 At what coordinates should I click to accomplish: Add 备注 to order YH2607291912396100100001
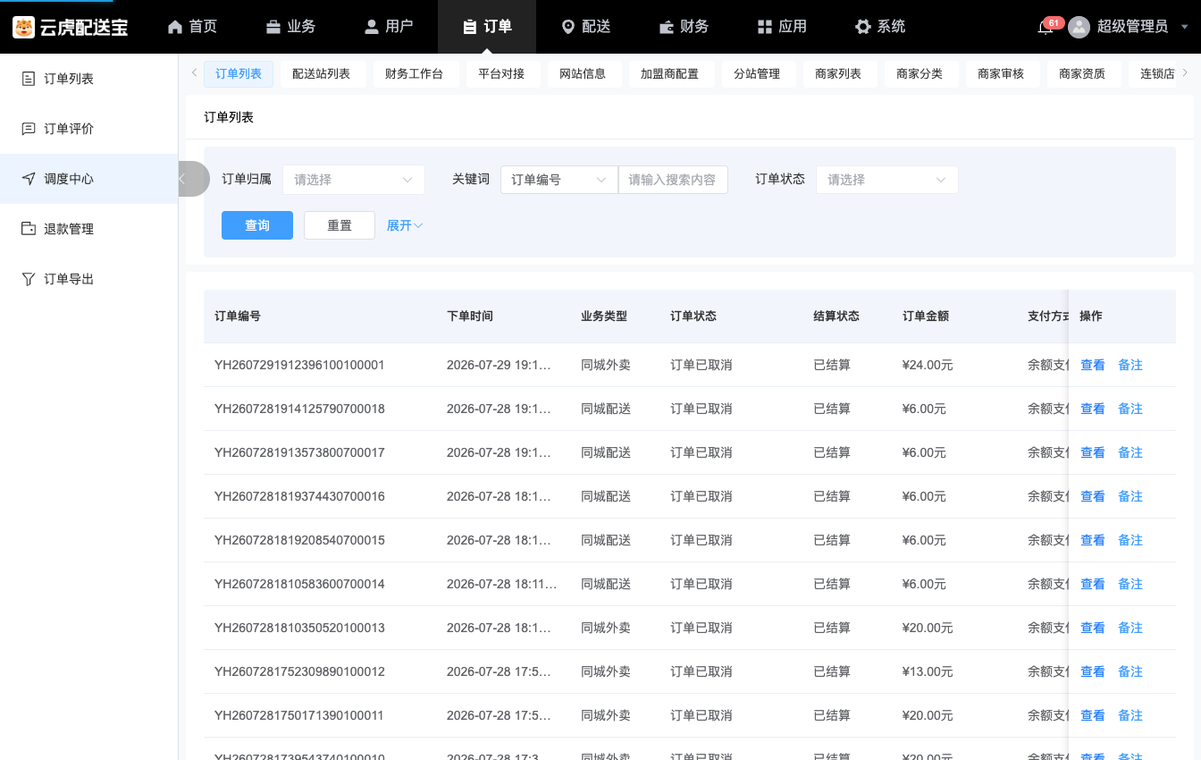pos(1130,365)
